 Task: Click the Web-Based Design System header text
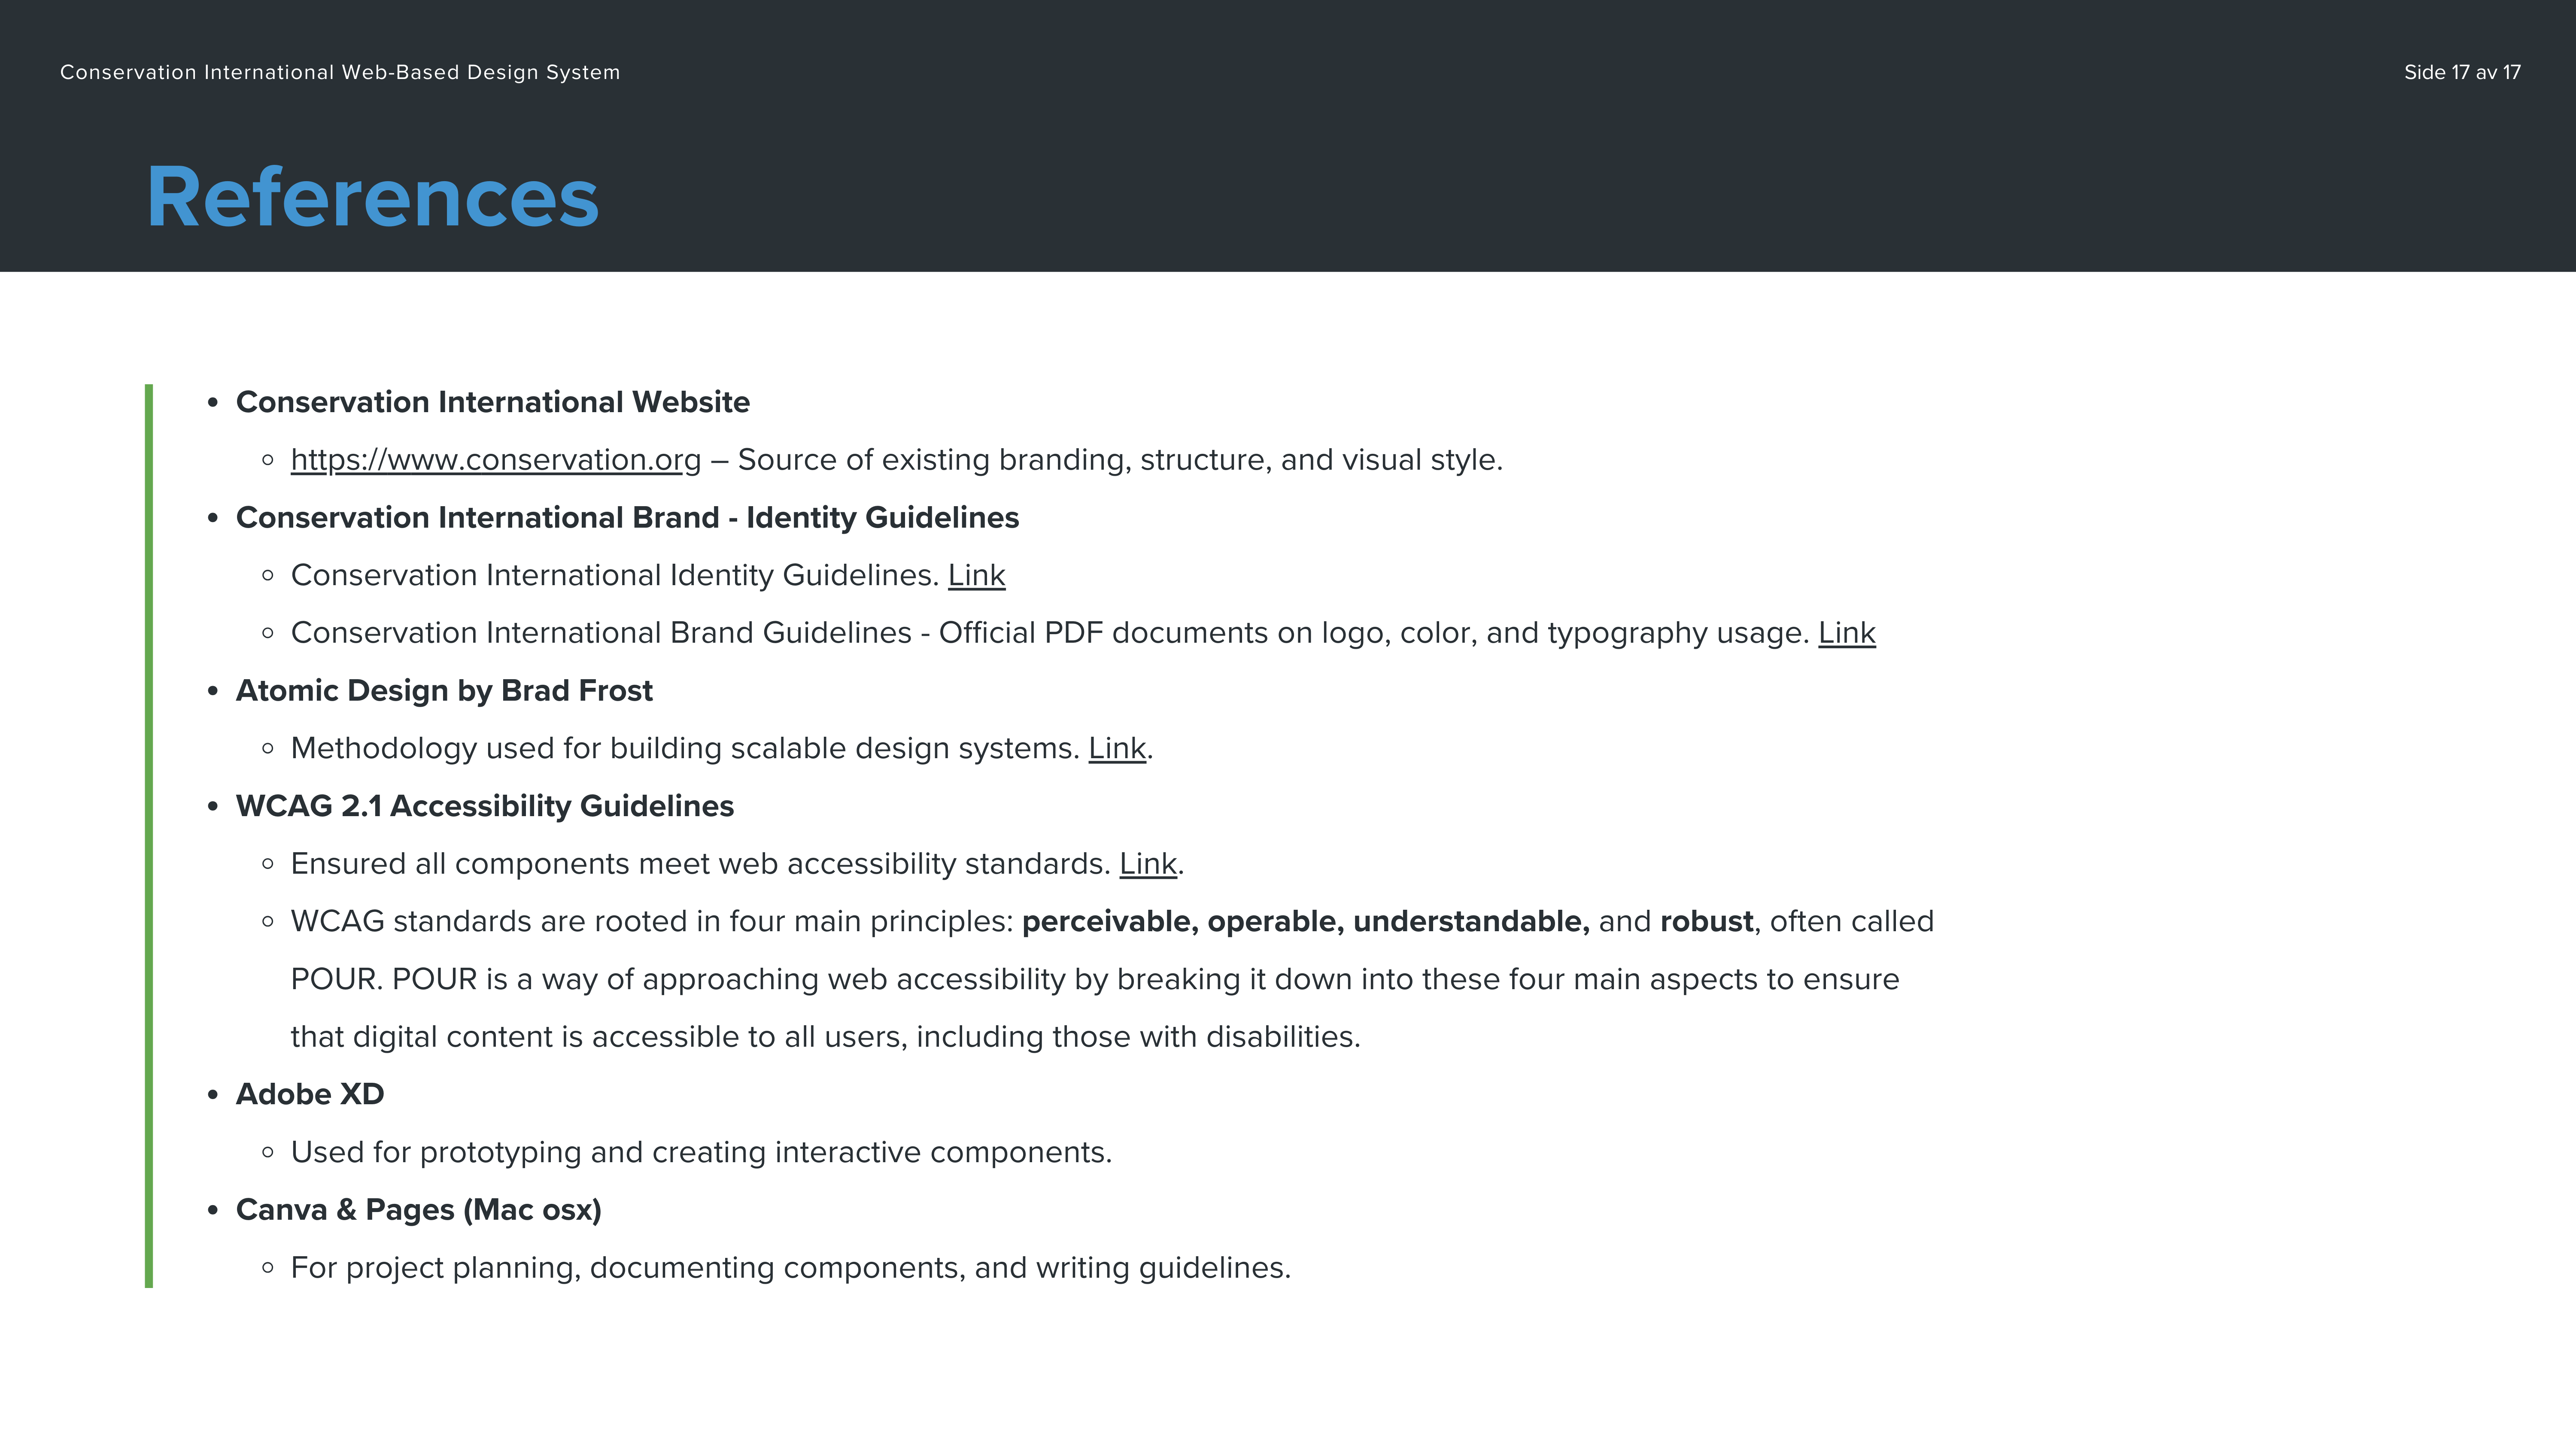pyautogui.click(x=339, y=72)
